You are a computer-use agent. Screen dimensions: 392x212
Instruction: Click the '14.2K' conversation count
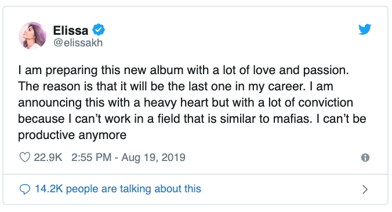coord(49,189)
